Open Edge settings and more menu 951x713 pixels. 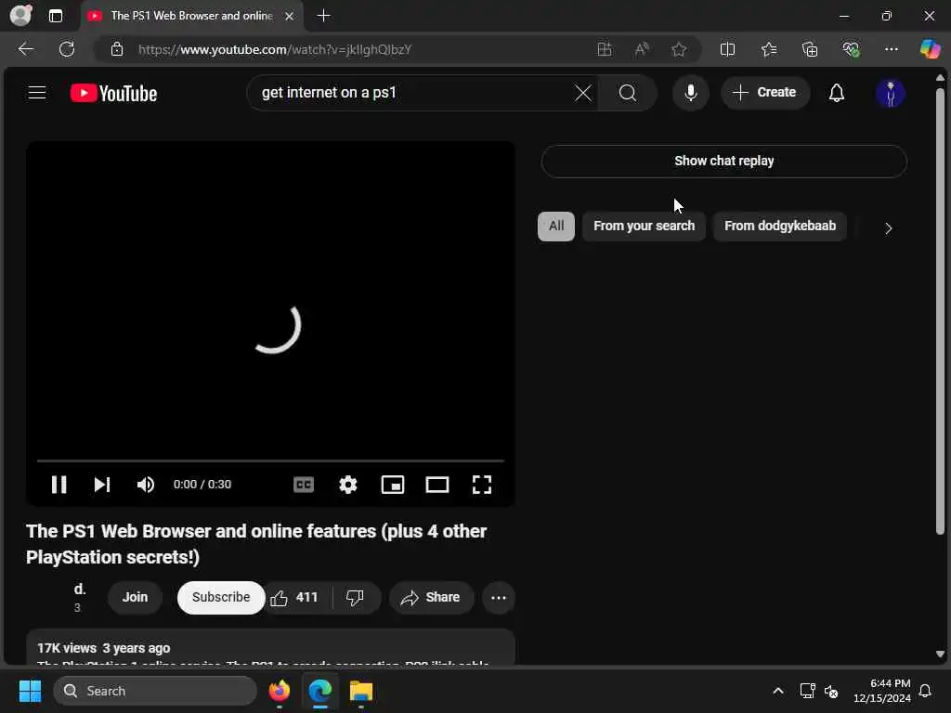[891, 49]
